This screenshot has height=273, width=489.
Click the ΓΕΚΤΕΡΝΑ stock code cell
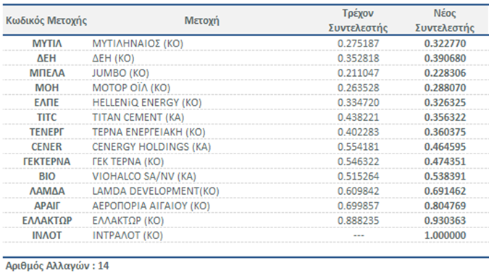click(x=47, y=161)
